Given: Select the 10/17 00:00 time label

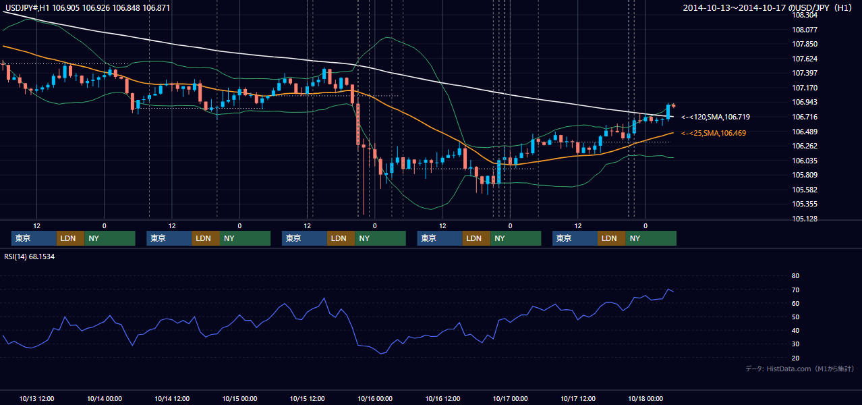Looking at the screenshot, I should (x=510, y=398).
